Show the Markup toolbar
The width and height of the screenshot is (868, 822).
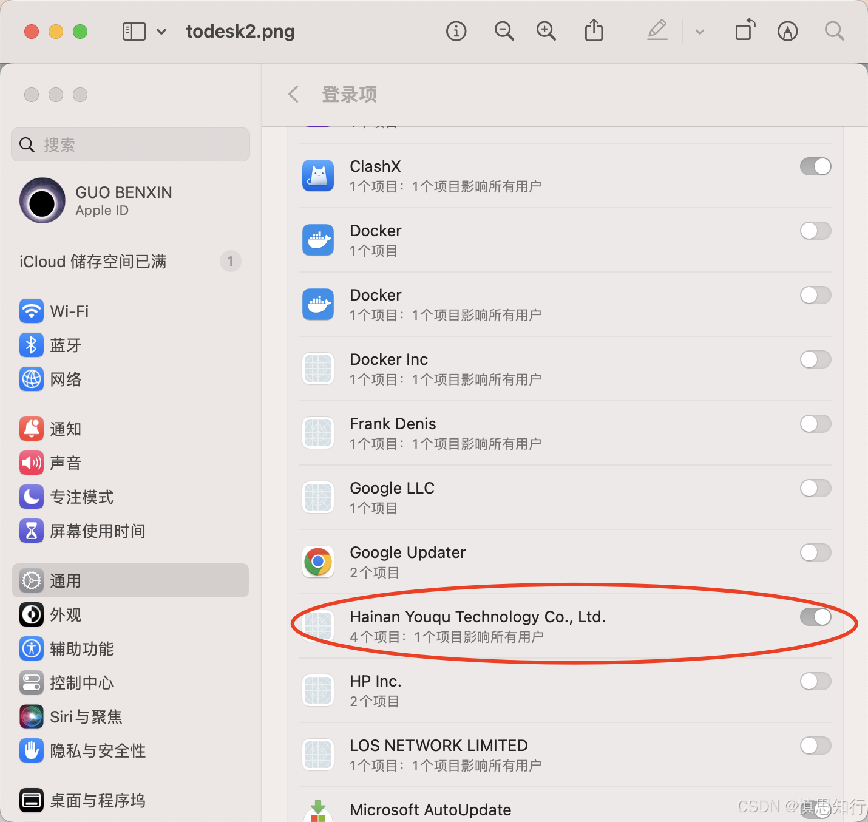[788, 31]
